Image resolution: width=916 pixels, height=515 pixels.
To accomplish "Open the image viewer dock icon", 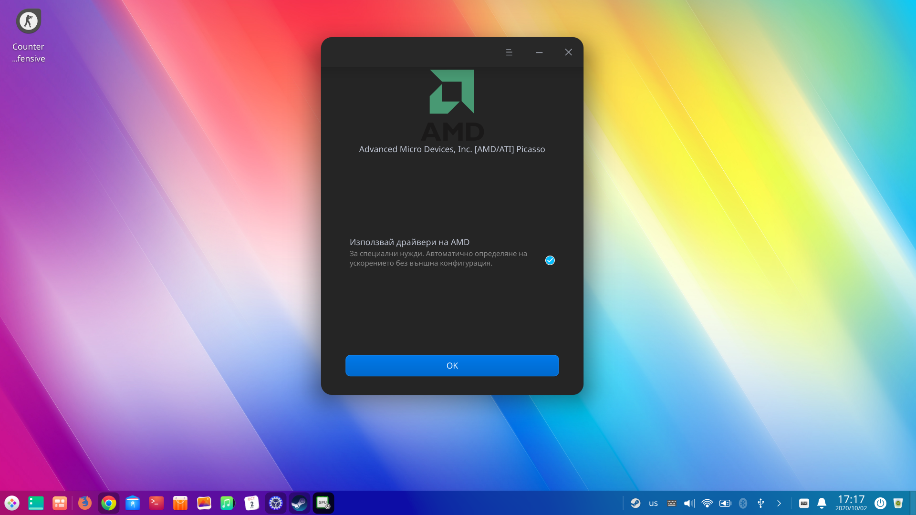I will tap(204, 503).
